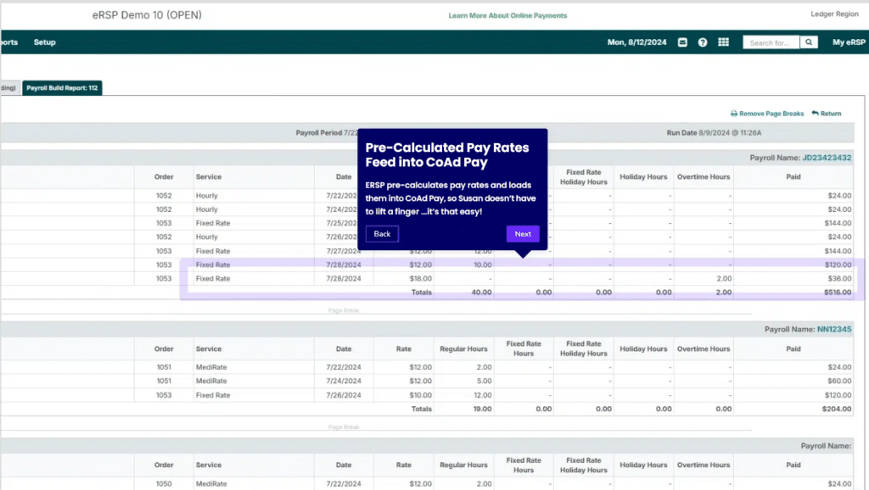
Task: Click the Next button in the tooltip
Action: [523, 234]
